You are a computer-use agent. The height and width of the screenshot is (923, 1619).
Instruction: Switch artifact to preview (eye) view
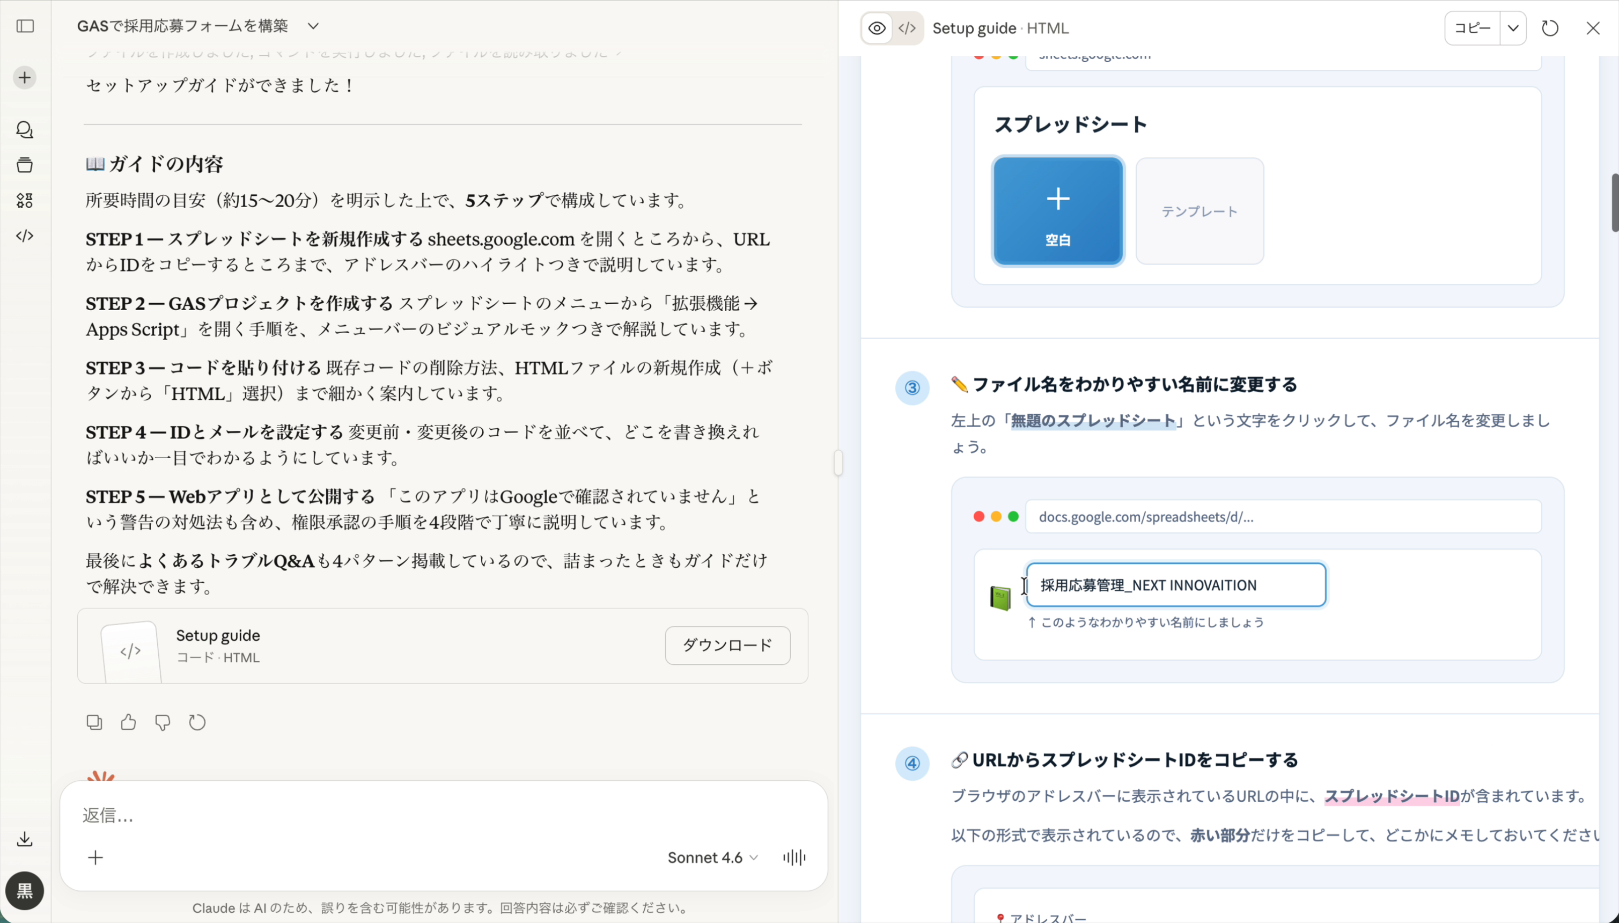coord(877,28)
